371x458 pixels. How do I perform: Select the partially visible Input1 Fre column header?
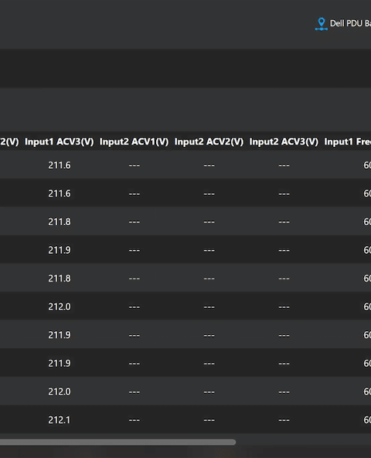tap(347, 142)
